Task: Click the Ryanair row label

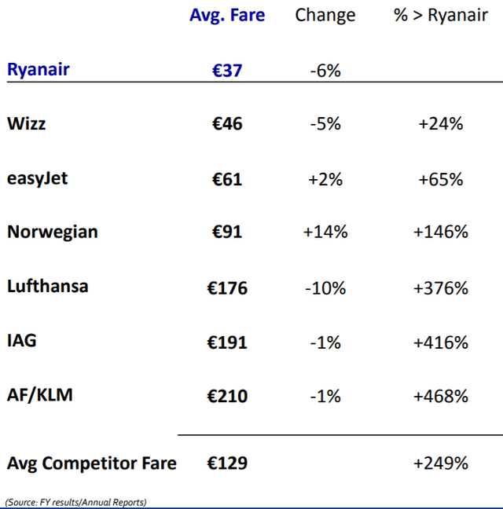Action: point(39,69)
